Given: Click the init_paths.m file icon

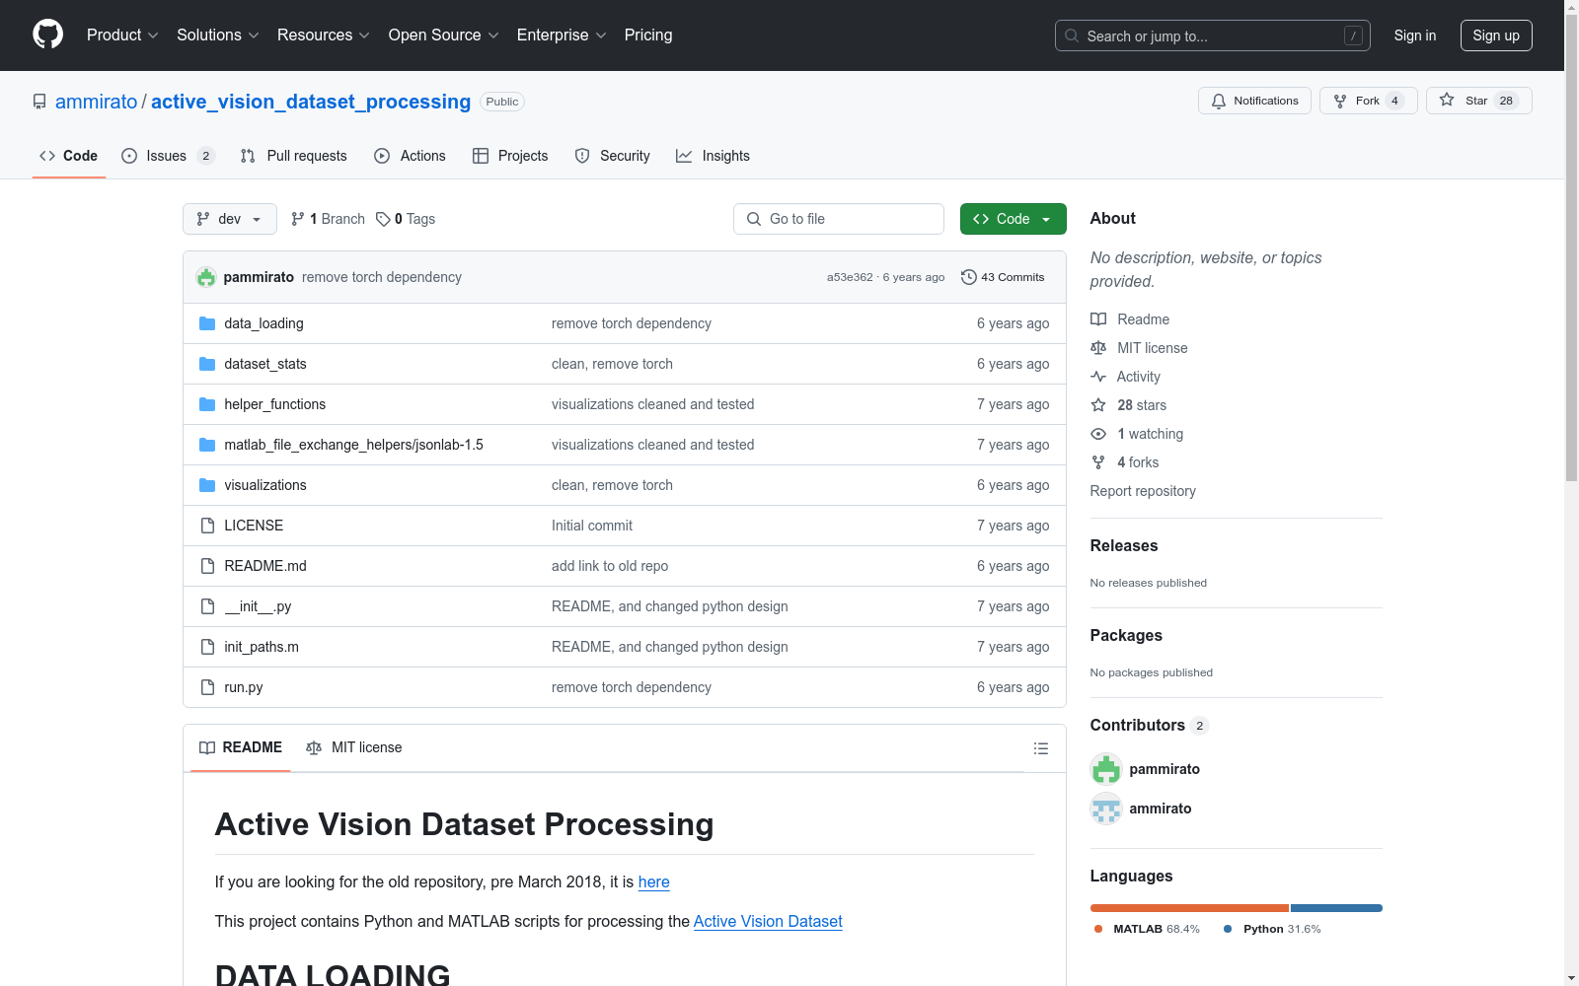Looking at the screenshot, I should pos(207,647).
